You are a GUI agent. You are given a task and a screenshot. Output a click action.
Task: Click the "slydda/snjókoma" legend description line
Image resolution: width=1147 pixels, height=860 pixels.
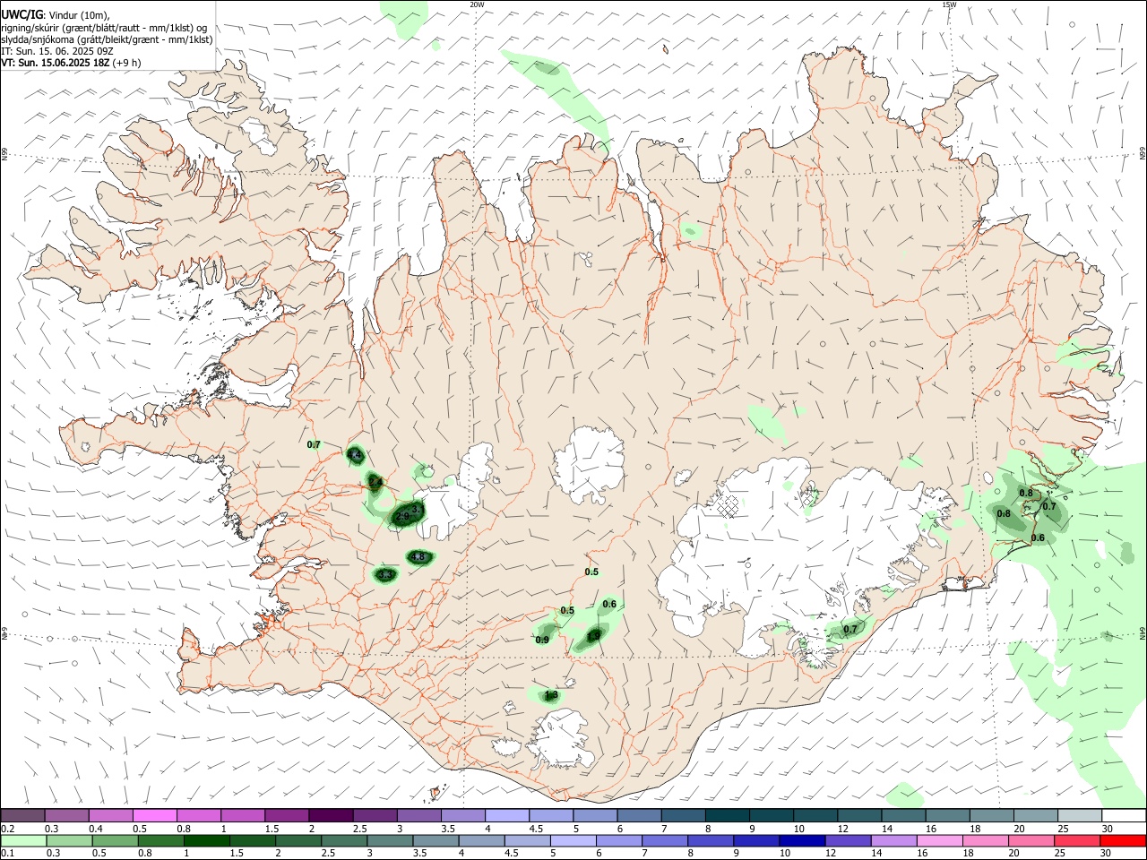[107, 39]
